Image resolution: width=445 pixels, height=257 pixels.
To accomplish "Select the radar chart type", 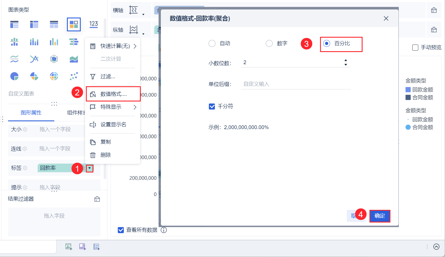I will point(54,59).
